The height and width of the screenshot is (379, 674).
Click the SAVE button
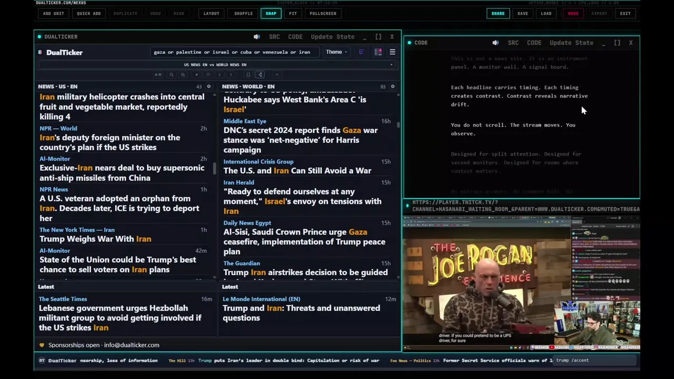pyautogui.click(x=522, y=13)
